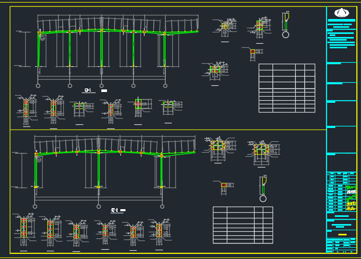The height and width of the screenshot is (259, 361).
Task: Select the lower column-foot detail with circle
Action: pos(263,189)
